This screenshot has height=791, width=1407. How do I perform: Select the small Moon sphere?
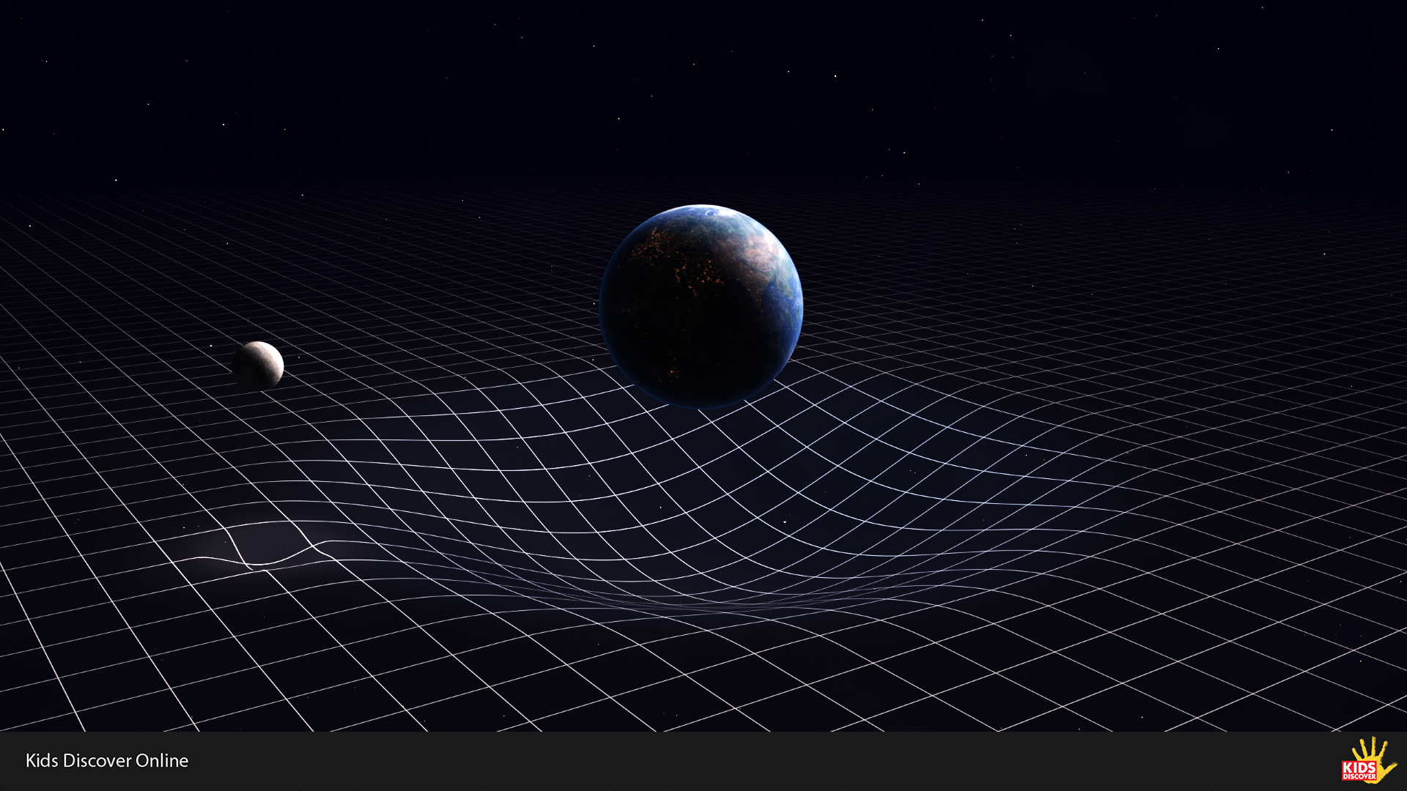(258, 365)
